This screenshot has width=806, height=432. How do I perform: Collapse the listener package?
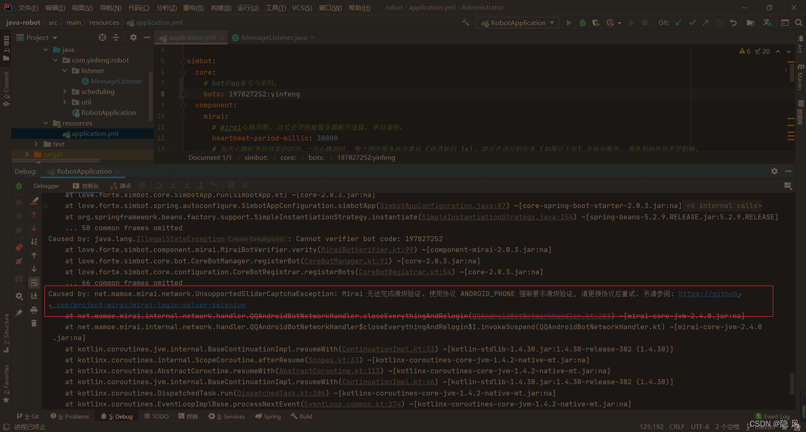[65, 70]
